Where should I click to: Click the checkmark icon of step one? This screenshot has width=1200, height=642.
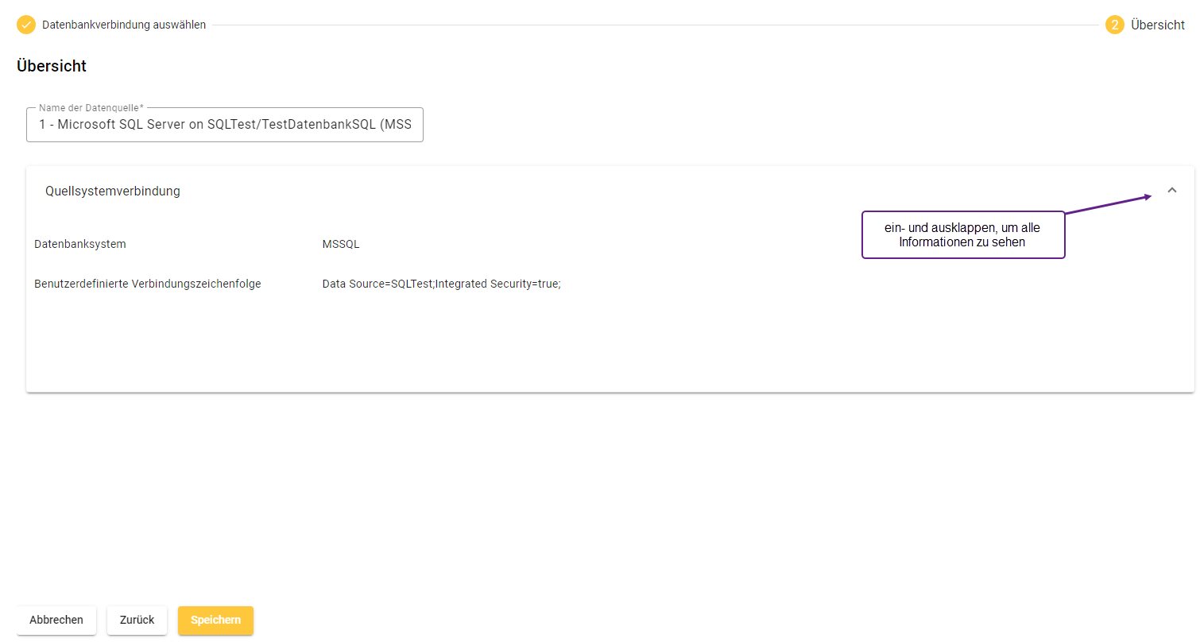(x=26, y=25)
